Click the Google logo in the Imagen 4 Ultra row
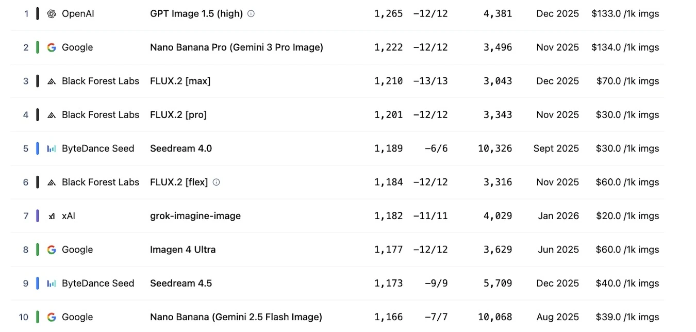Viewport: 696px width, 332px height. [x=51, y=250]
